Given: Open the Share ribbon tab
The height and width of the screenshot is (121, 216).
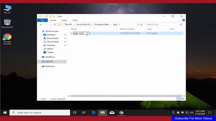Looking at the screenshot, I should coord(64,20).
